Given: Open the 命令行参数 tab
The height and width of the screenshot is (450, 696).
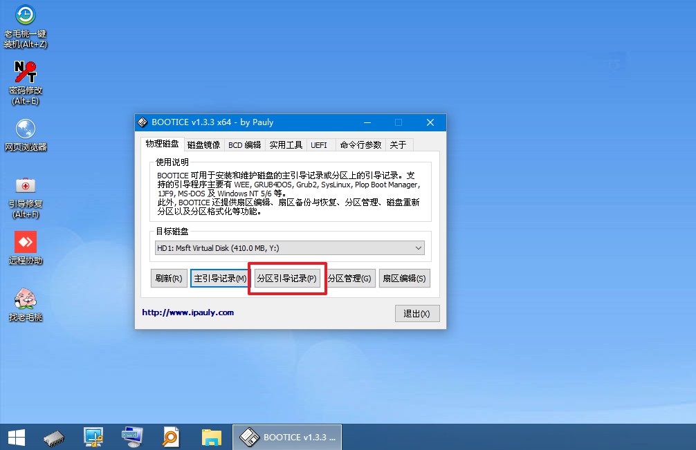Looking at the screenshot, I should (x=360, y=145).
